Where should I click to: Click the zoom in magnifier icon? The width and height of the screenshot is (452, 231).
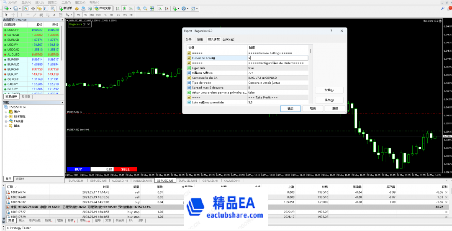pos(139,8)
